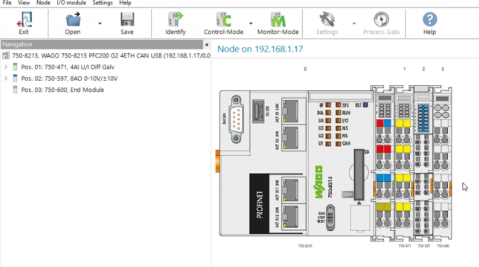Close the Navigation panel
This screenshot has height=267, width=479.
pyautogui.click(x=207, y=44)
